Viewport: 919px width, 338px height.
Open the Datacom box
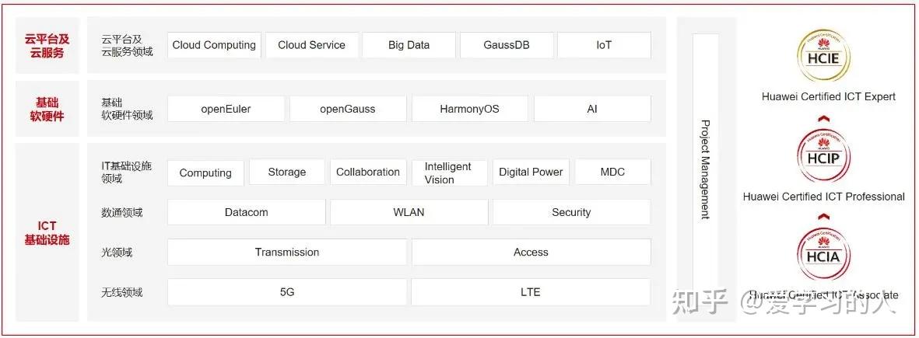pyautogui.click(x=246, y=212)
